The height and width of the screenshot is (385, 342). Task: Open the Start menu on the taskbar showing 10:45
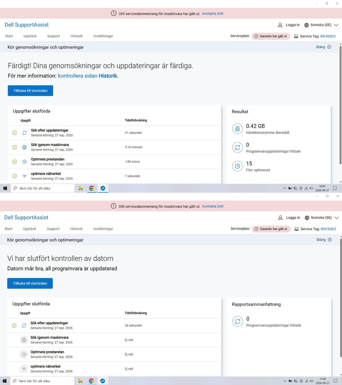click(5, 188)
